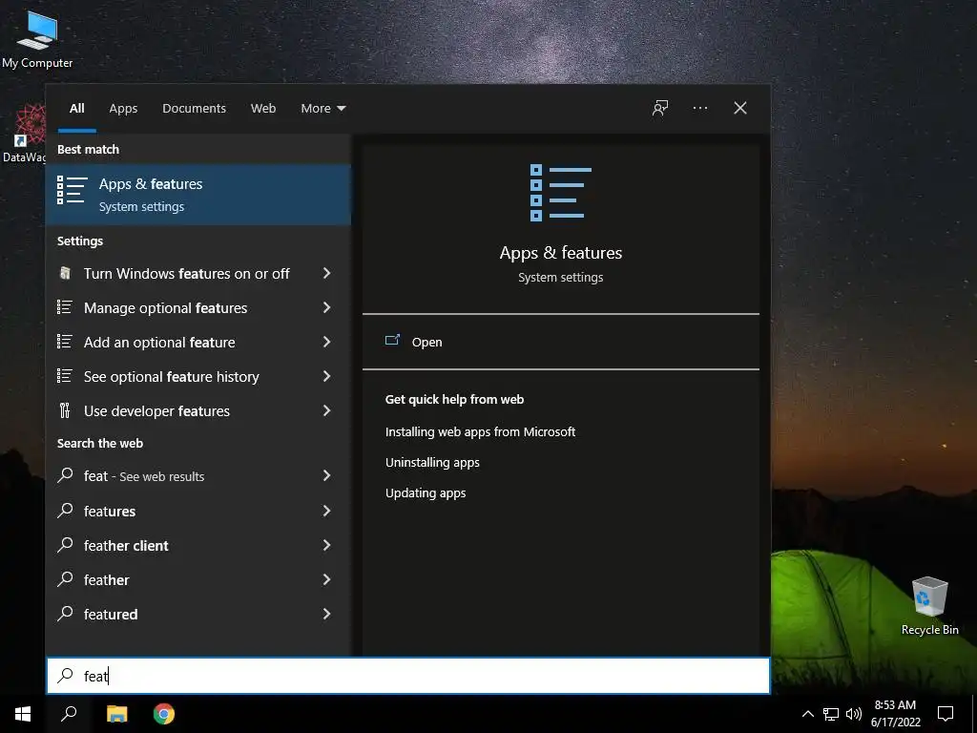The height and width of the screenshot is (733, 977).
Task: Click into the search text field containing 'feat'
Action: [x=408, y=676]
